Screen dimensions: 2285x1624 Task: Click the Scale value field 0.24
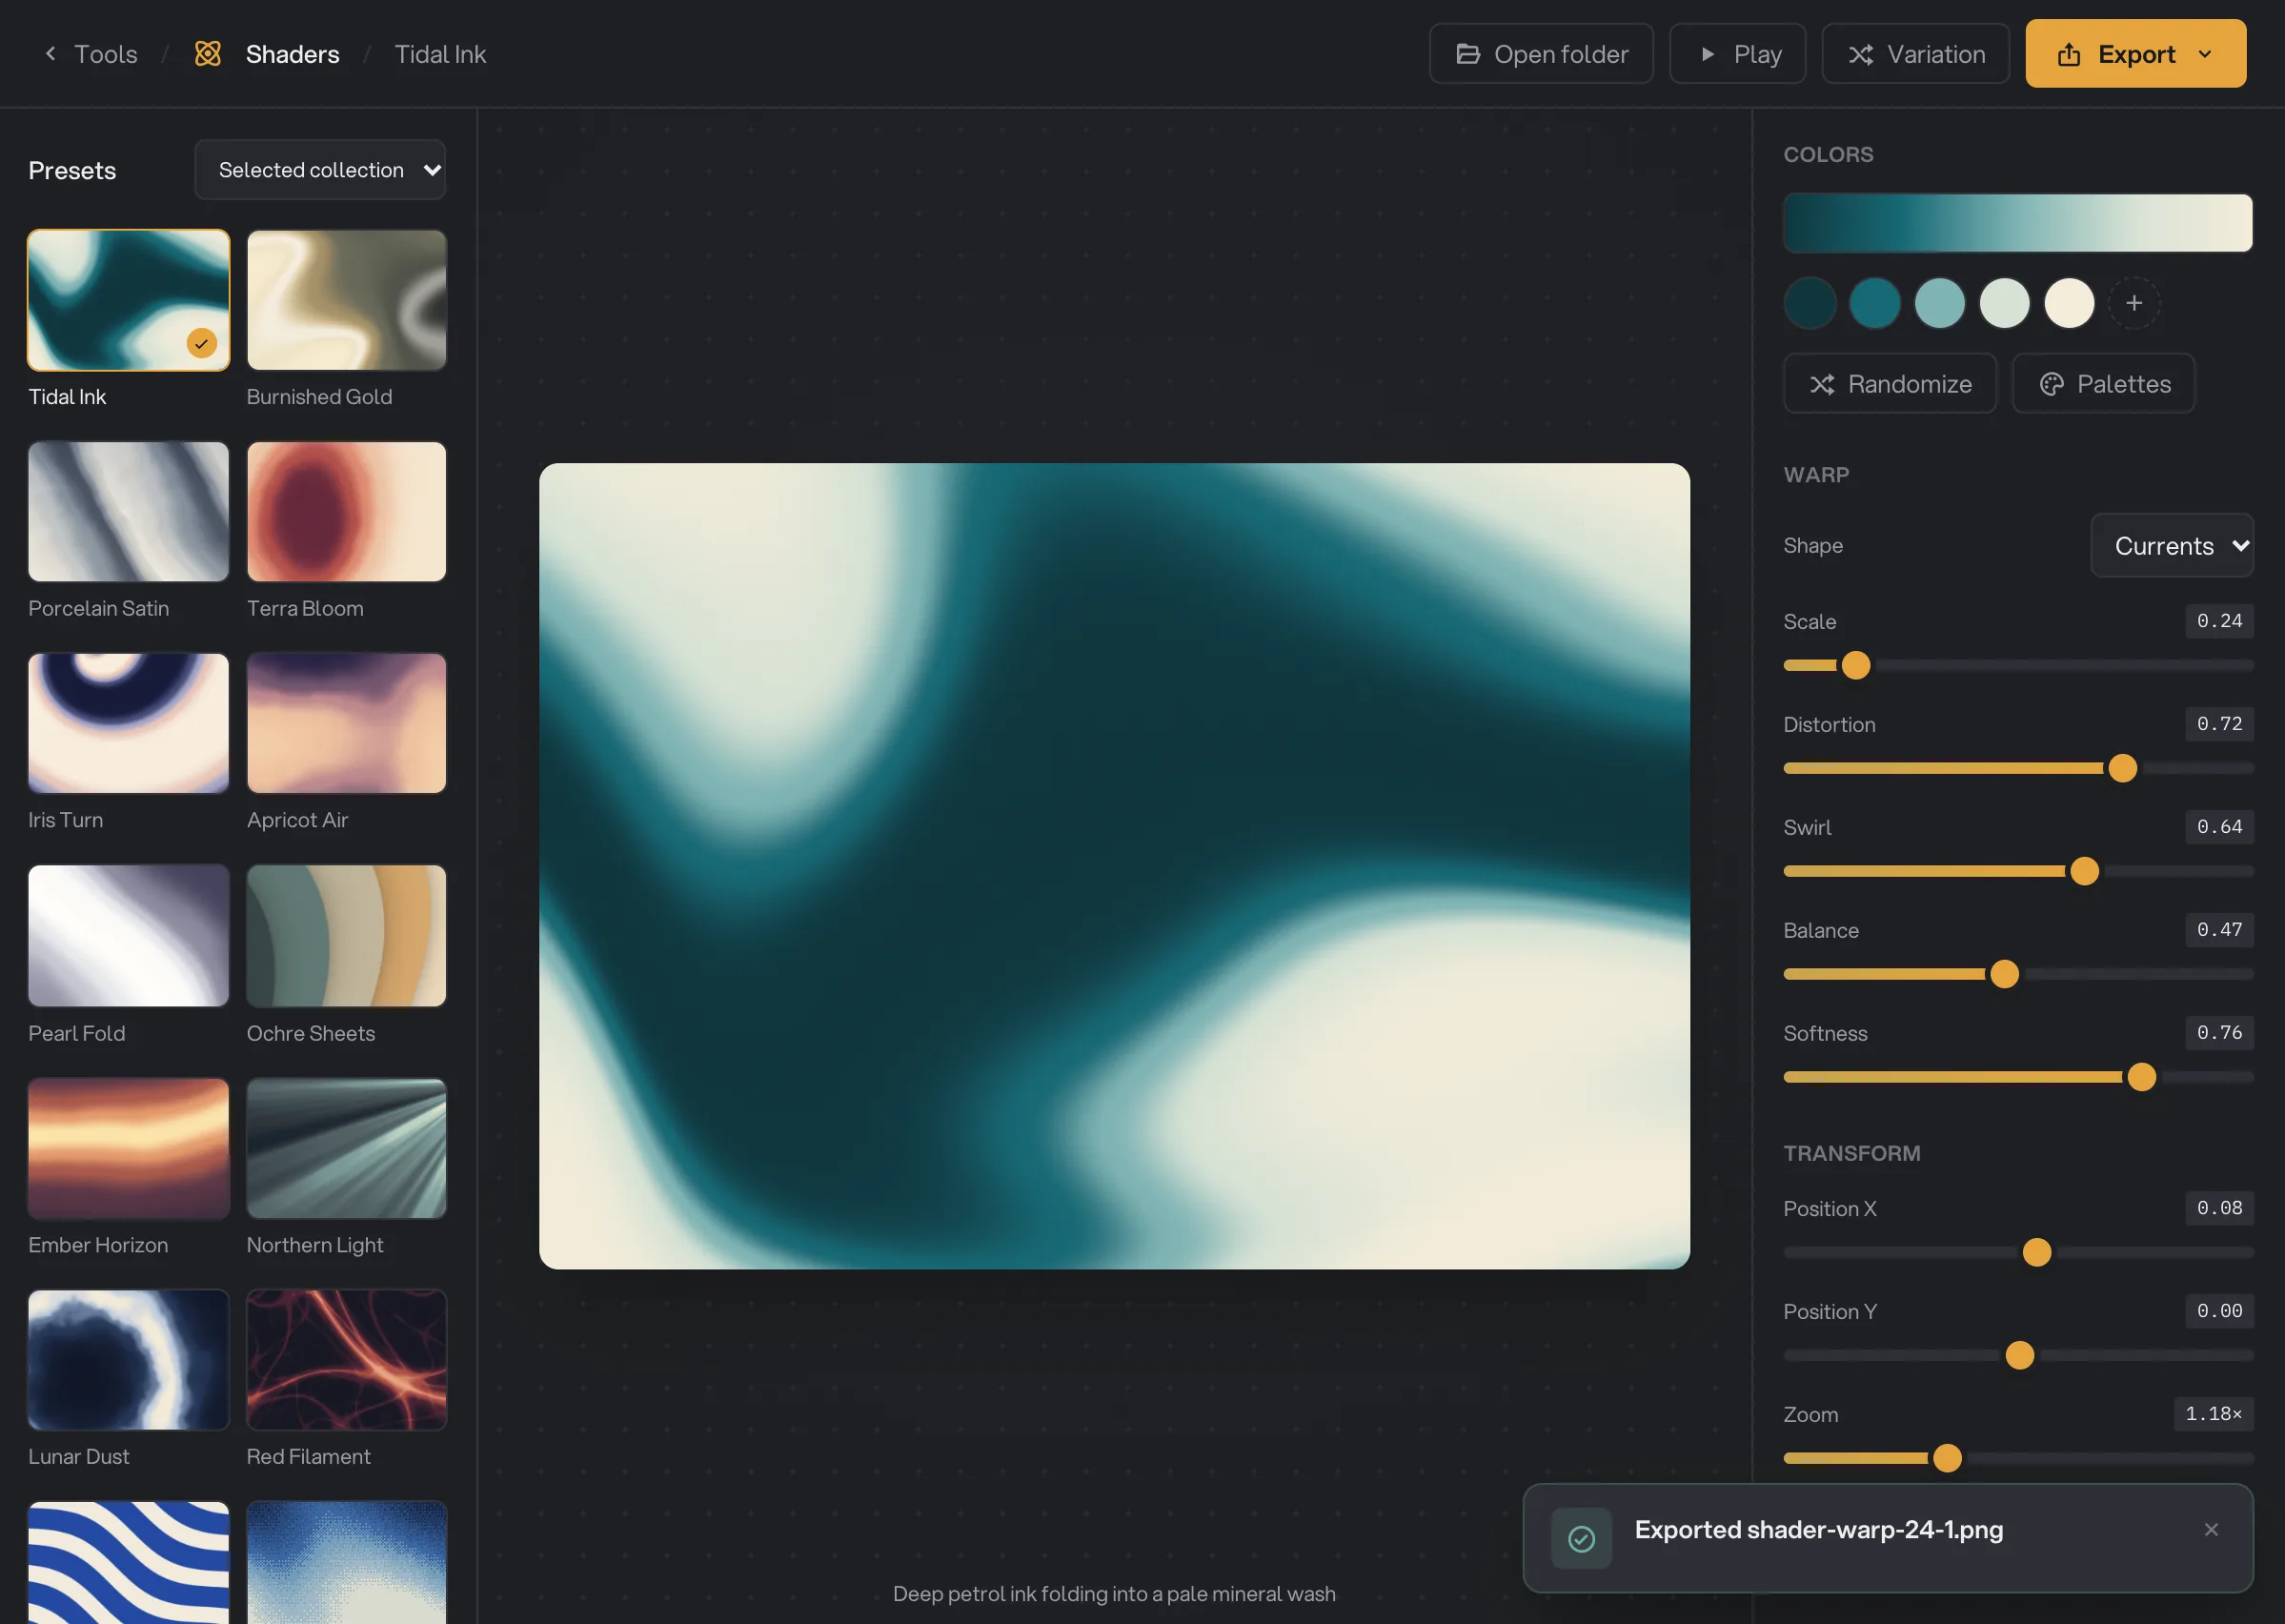[x=2218, y=621]
